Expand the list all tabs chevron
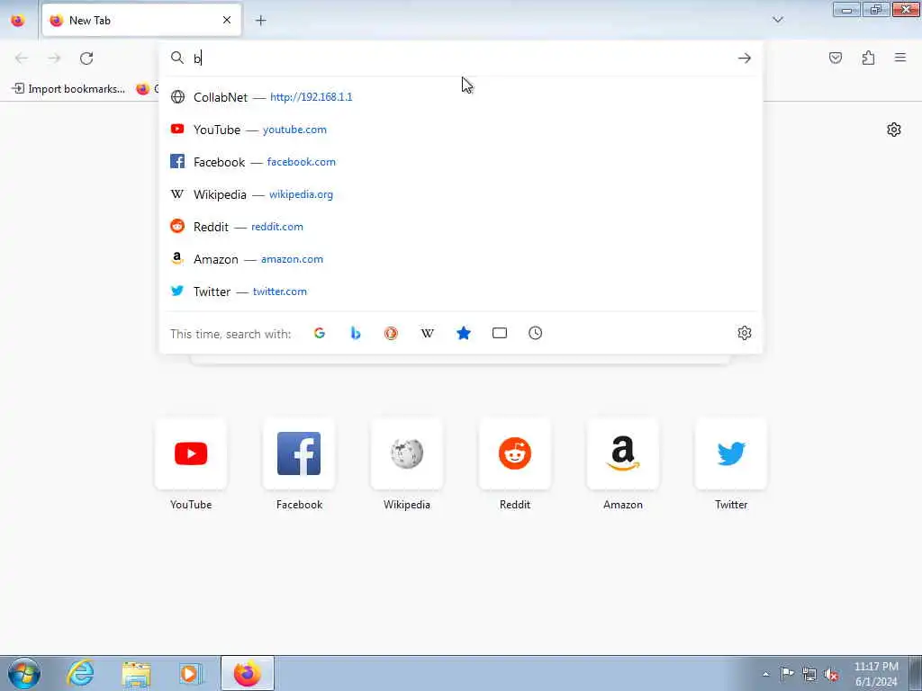 click(778, 20)
